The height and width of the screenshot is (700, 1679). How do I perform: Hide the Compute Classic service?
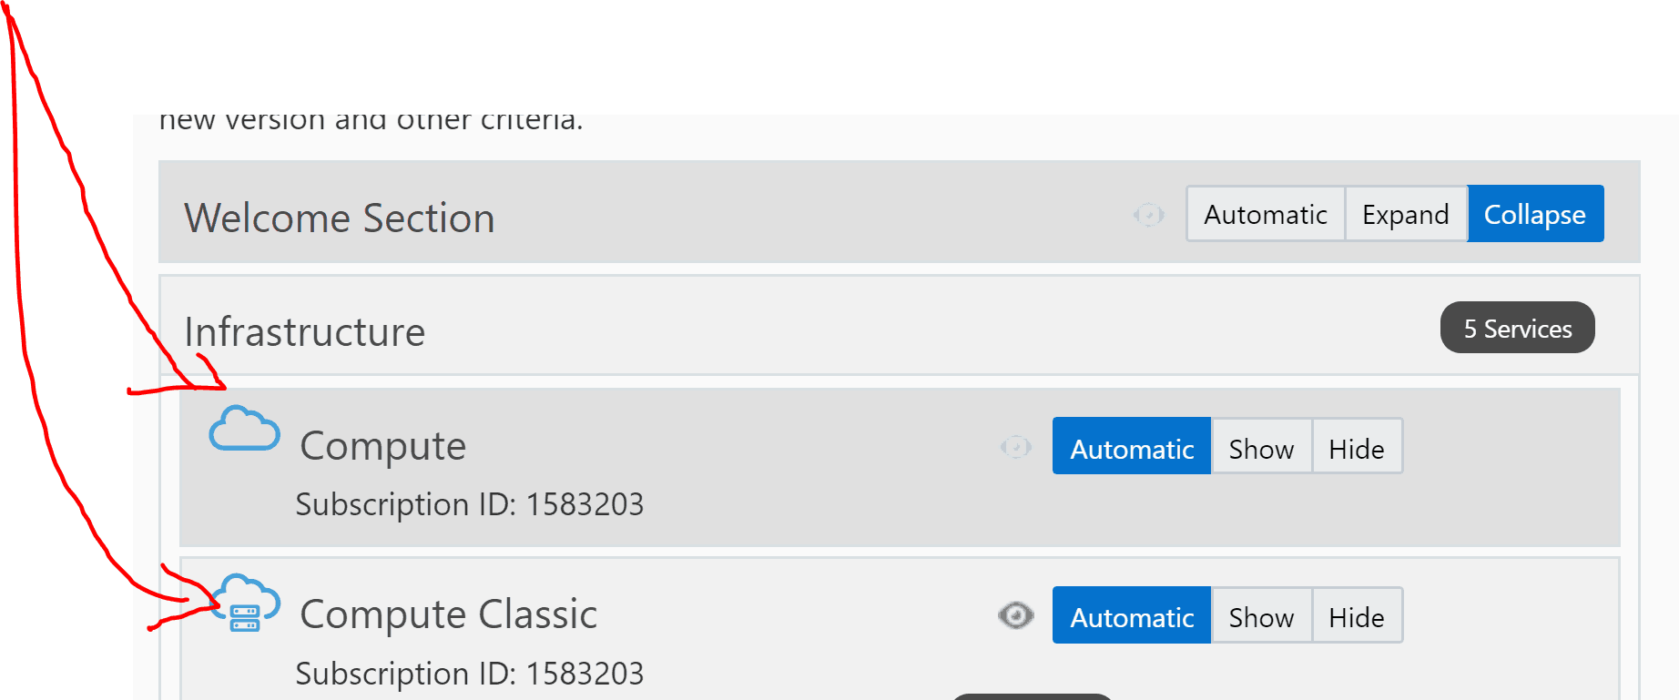1356,616
